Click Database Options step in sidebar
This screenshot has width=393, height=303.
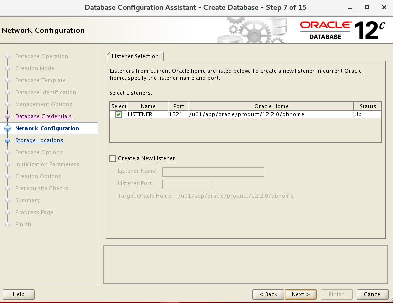pyautogui.click(x=39, y=152)
